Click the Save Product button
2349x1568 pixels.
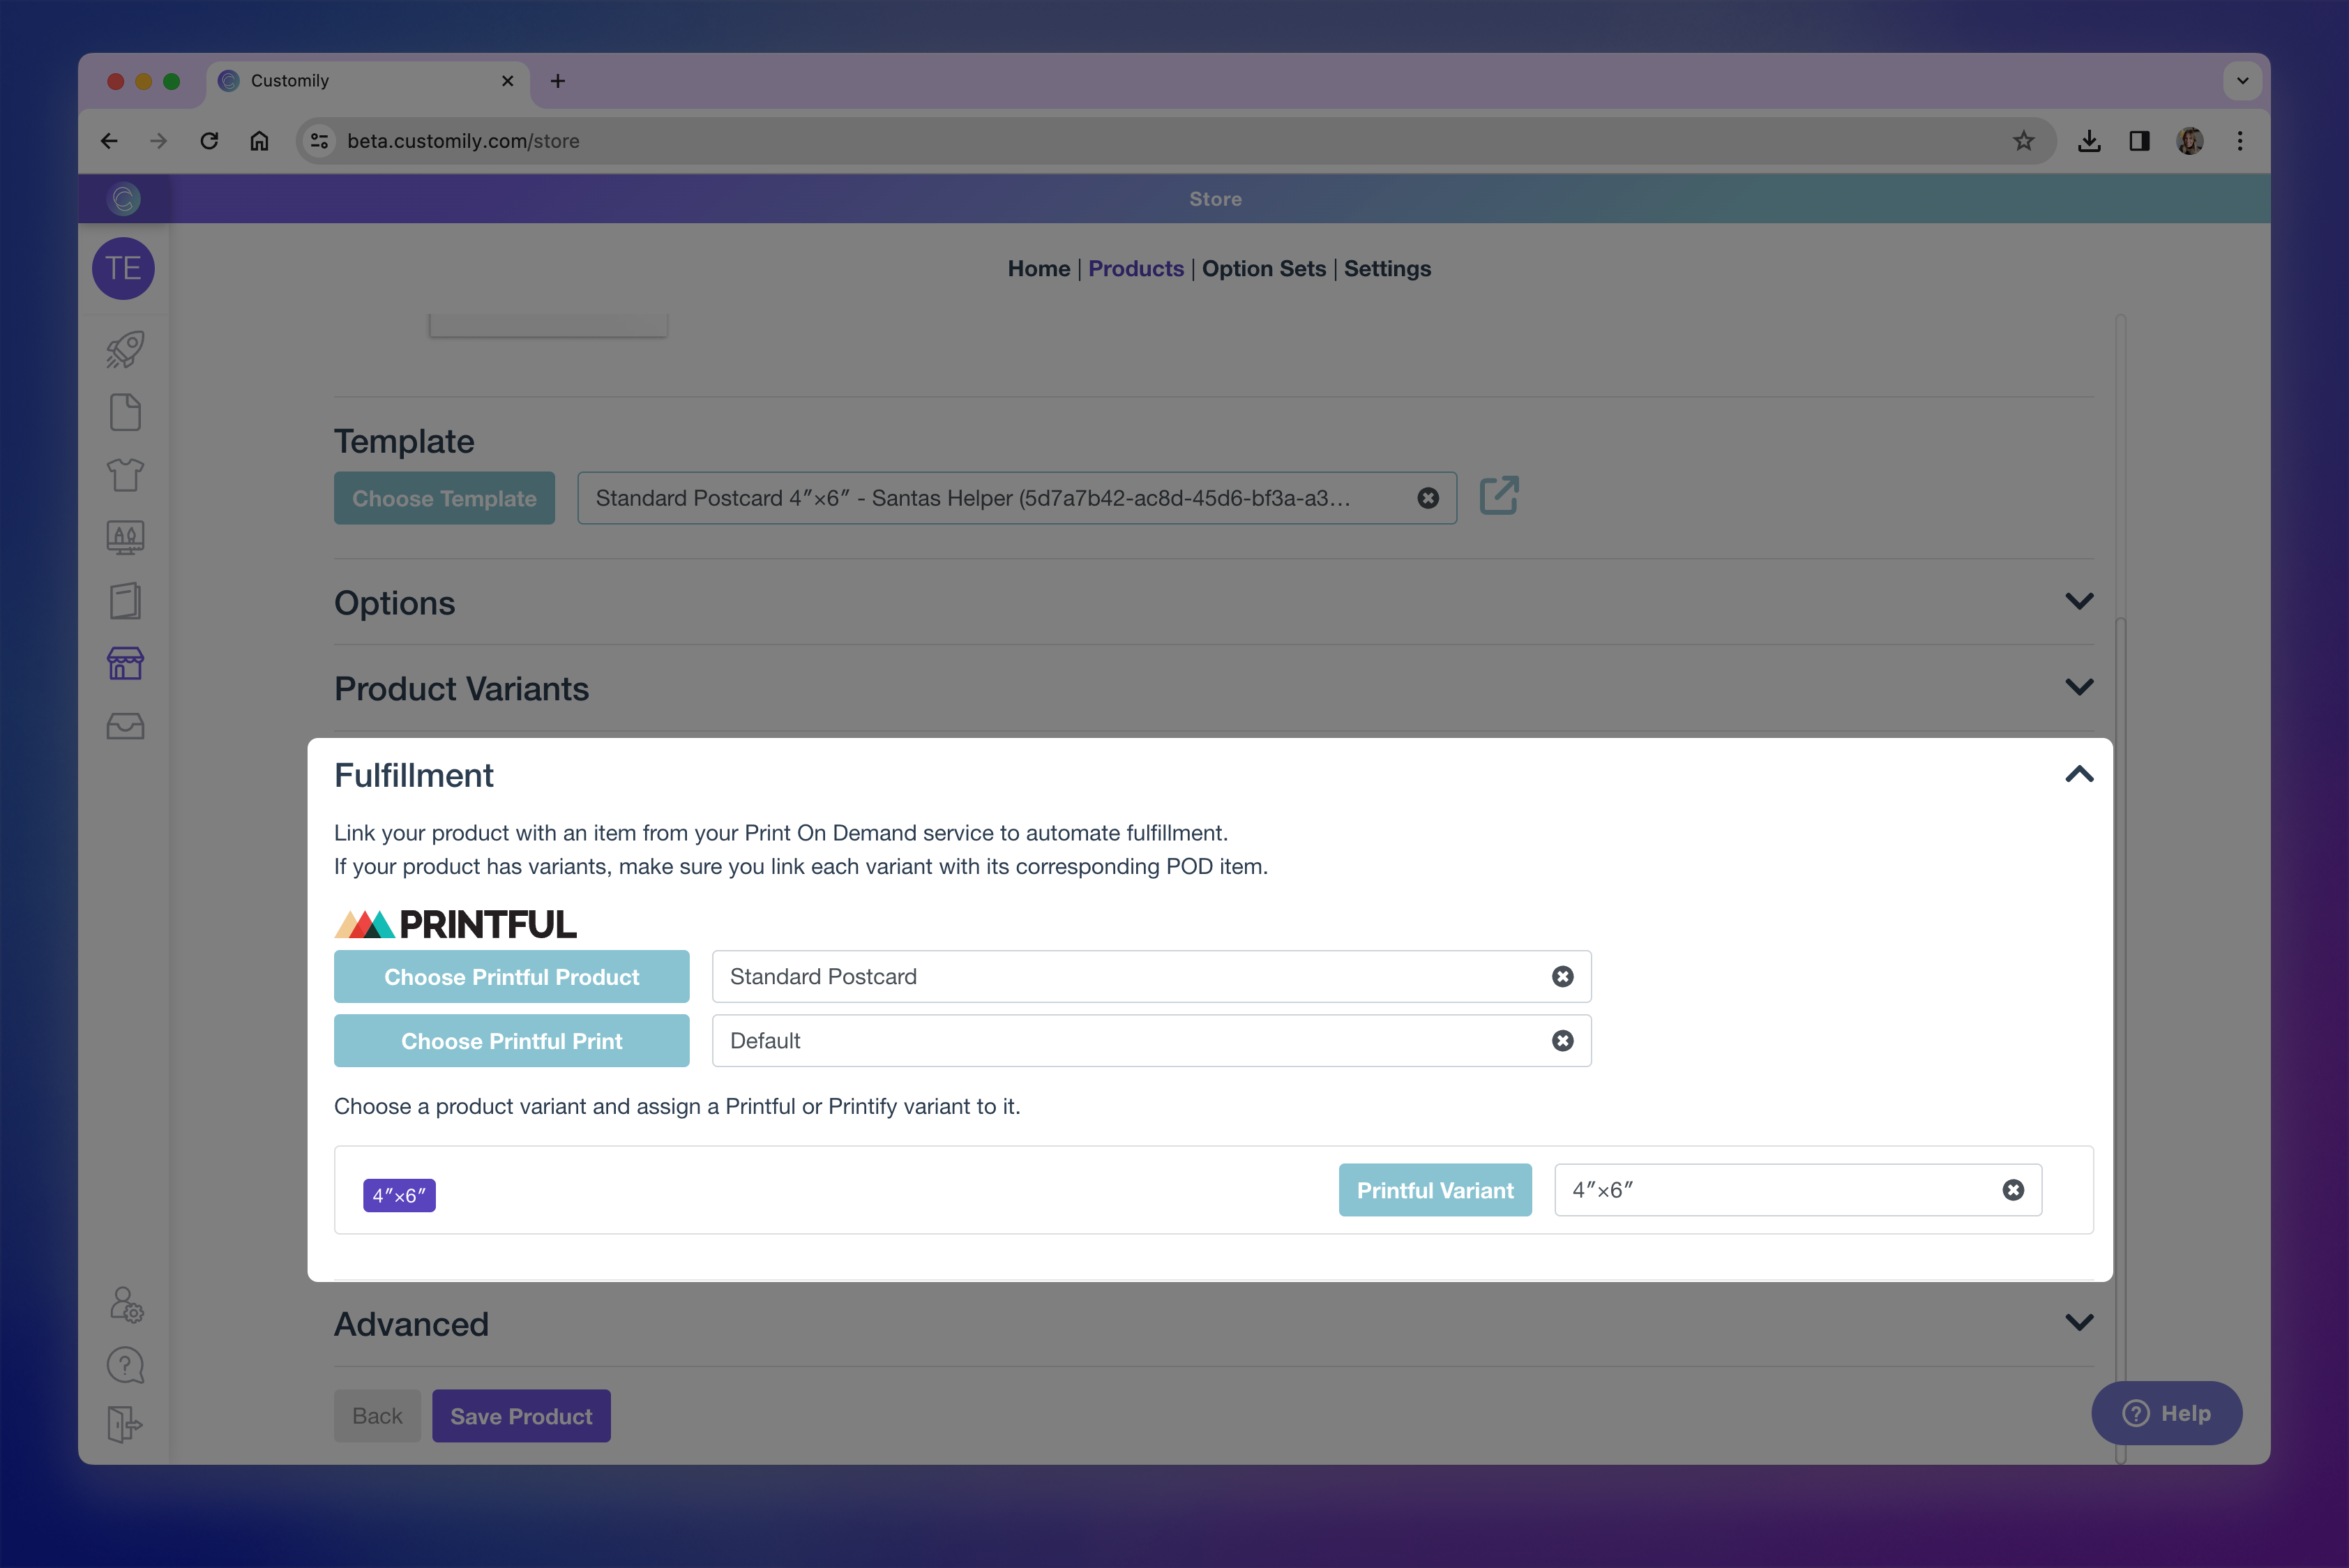coord(521,1416)
